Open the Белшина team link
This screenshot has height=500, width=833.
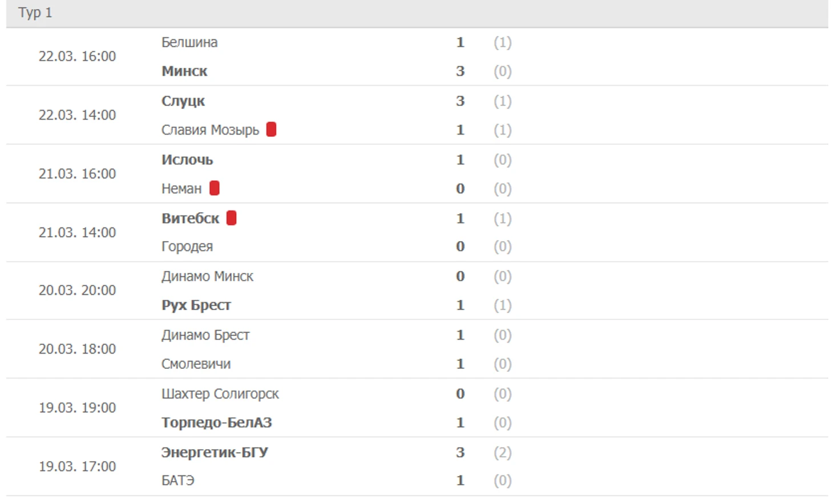click(x=189, y=42)
